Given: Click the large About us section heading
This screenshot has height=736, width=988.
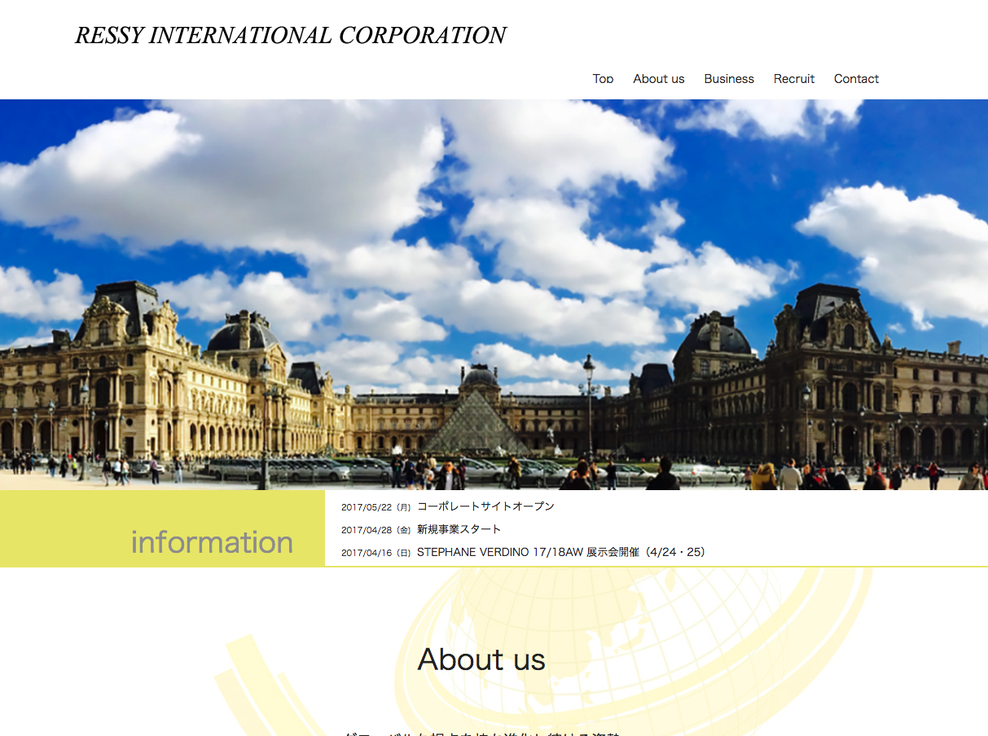Looking at the screenshot, I should [x=481, y=659].
